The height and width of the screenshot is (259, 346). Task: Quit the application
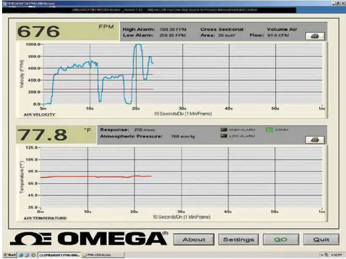coord(322,239)
